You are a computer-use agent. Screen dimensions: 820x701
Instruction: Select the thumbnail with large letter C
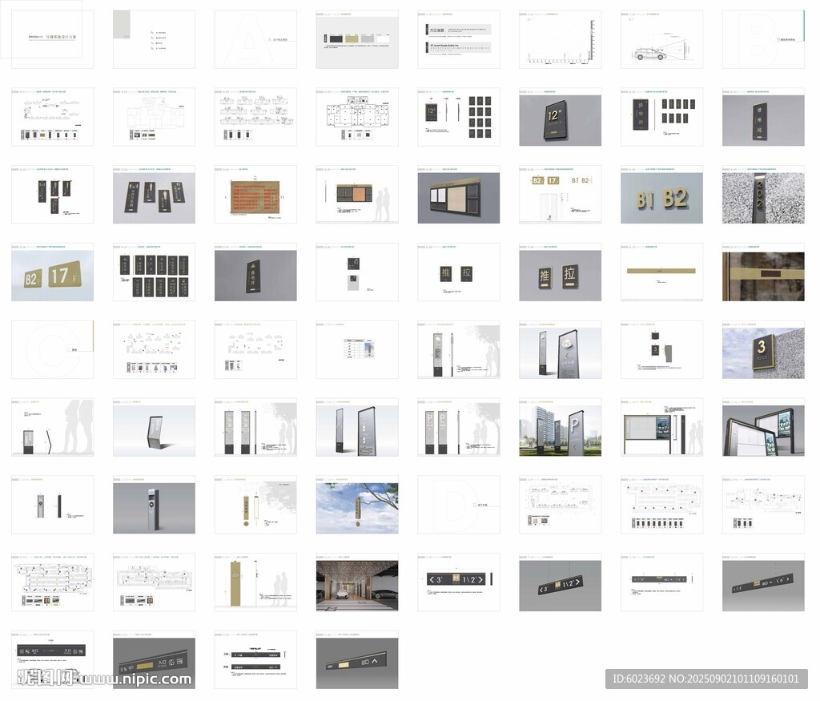[x=52, y=349]
